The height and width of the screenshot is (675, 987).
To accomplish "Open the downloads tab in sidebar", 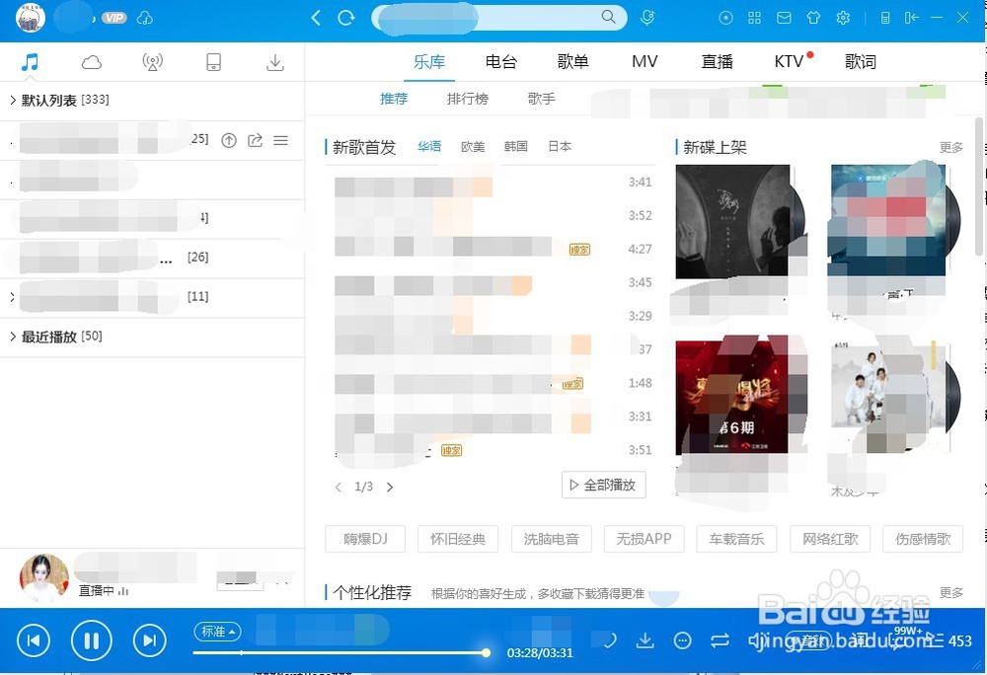I will (275, 61).
